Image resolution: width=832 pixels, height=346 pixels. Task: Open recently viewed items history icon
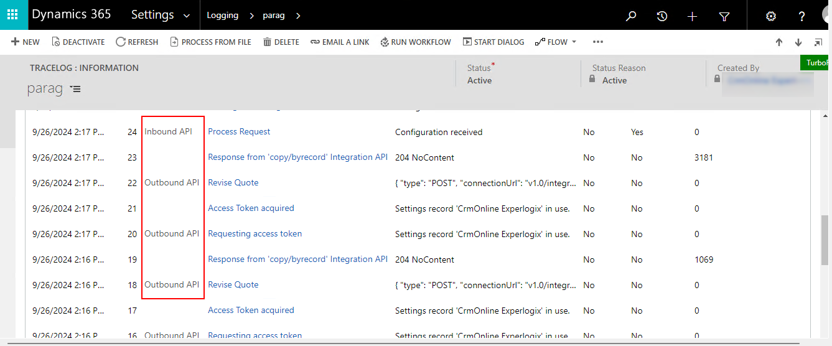point(662,16)
